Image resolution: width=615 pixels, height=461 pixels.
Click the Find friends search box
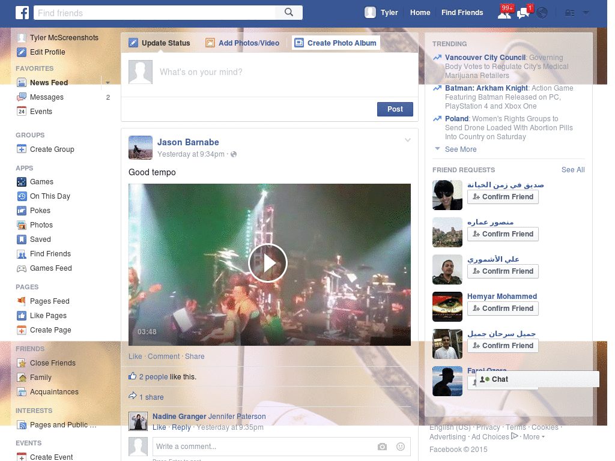click(154, 13)
